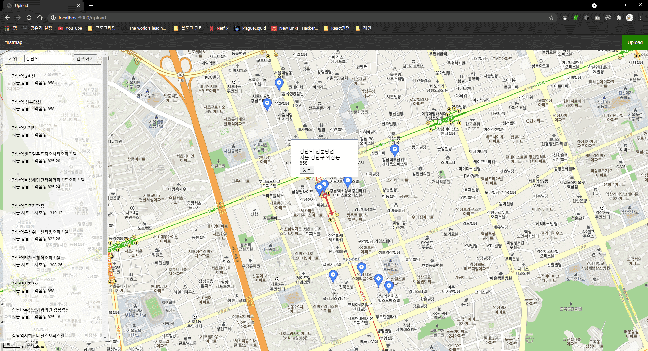Open the 블로그 관리 bookmark folder
Screen dimensions: 648x351
[188, 28]
